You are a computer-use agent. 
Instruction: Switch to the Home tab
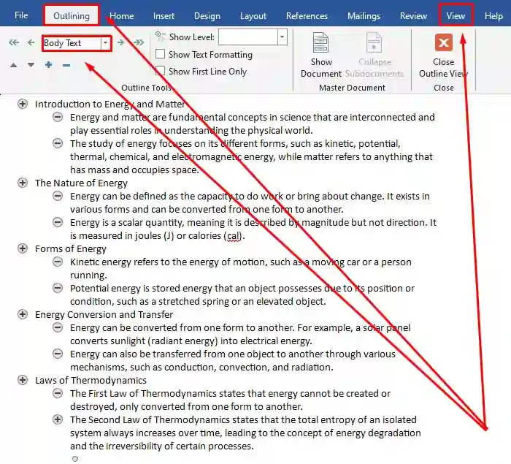[122, 15]
